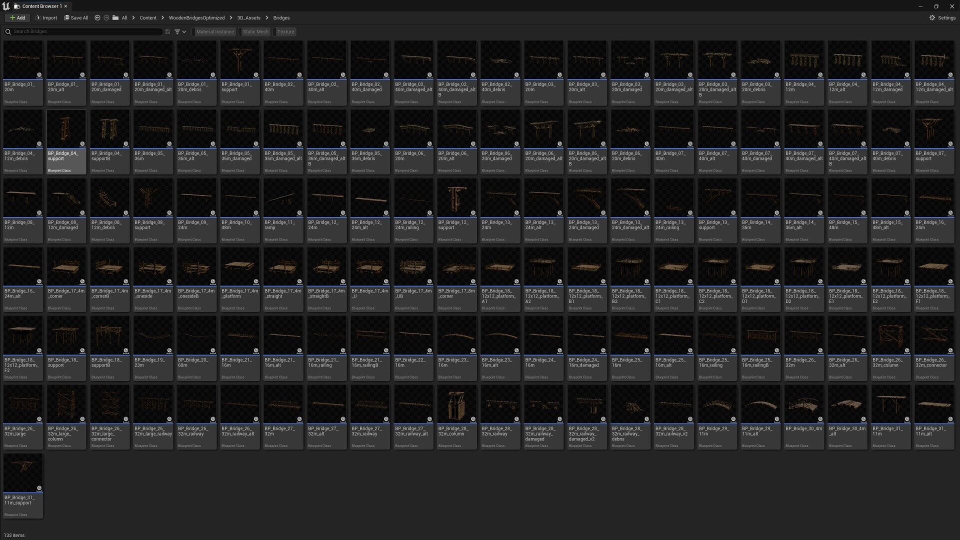Click the Add content button
This screenshot has height=540, width=960.
coord(17,17)
